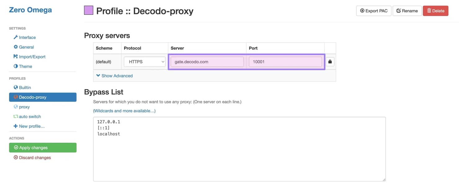Click the auto switch arrows icon
Image resolution: width=459 pixels, height=185 pixels.
coord(16,116)
